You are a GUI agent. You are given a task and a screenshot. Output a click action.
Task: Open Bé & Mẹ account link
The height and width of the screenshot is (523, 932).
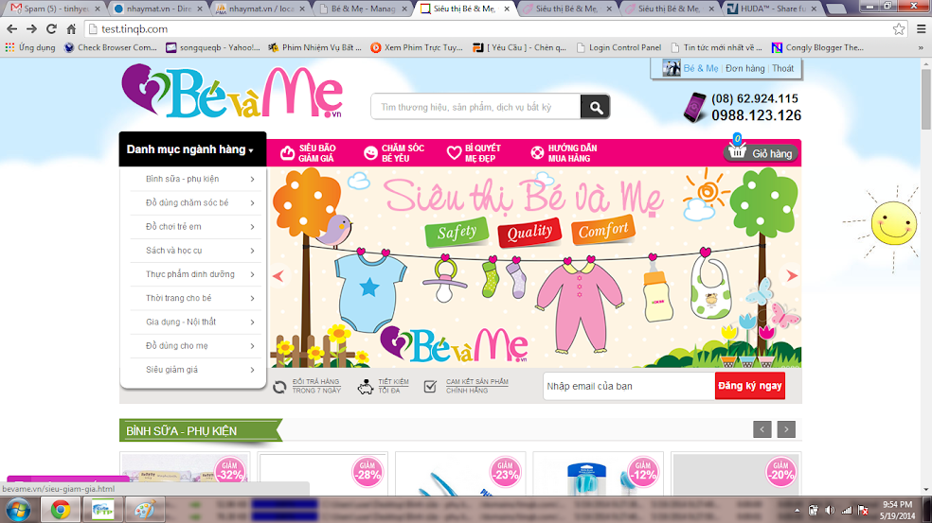(x=700, y=68)
